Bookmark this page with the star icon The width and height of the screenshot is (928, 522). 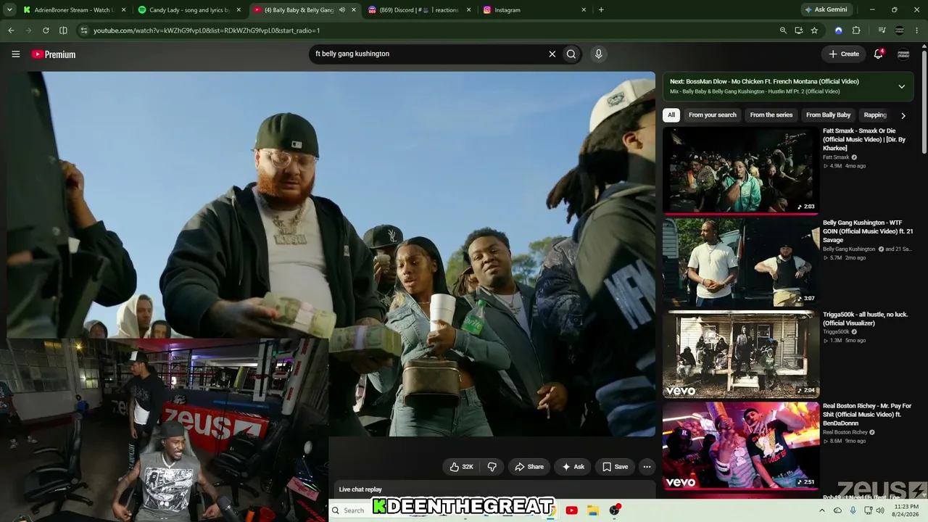[x=814, y=30]
